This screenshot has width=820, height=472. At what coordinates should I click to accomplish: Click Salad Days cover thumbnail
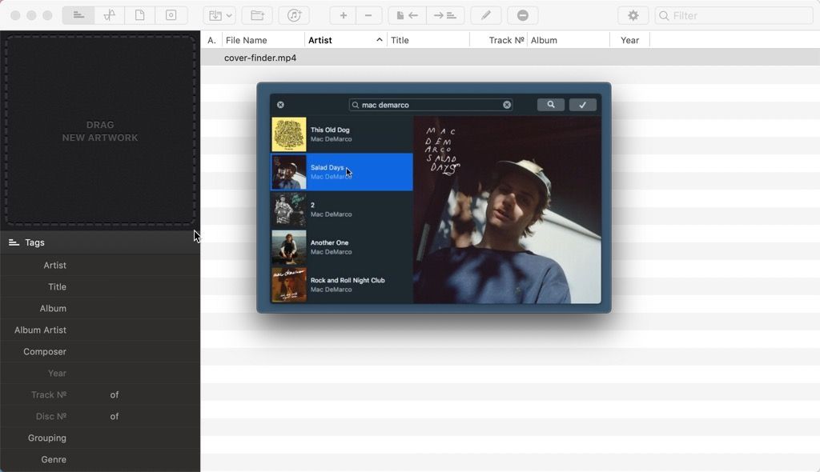coord(288,172)
